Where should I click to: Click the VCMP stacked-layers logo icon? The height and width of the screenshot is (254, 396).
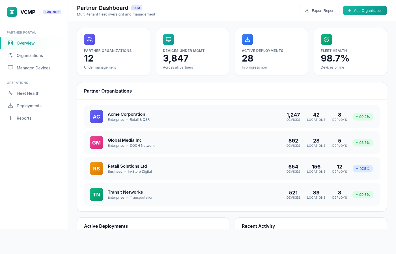coord(12,12)
